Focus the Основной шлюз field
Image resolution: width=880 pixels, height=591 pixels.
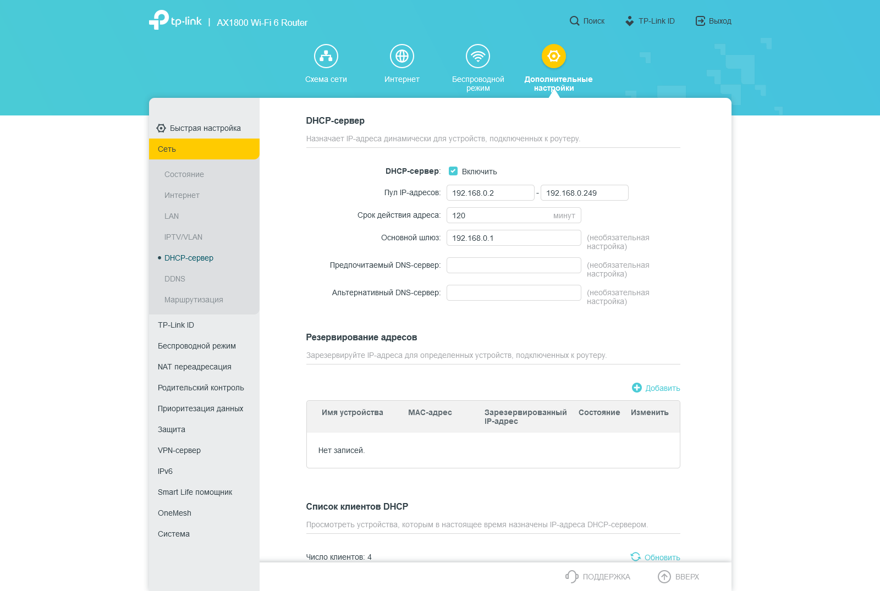pos(514,238)
